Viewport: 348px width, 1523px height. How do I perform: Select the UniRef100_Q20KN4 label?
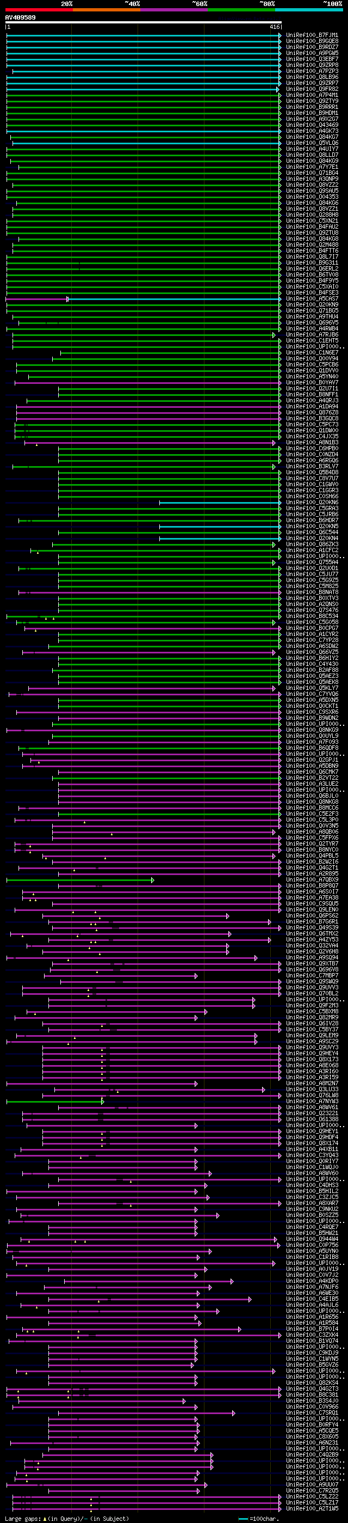tap(313, 539)
